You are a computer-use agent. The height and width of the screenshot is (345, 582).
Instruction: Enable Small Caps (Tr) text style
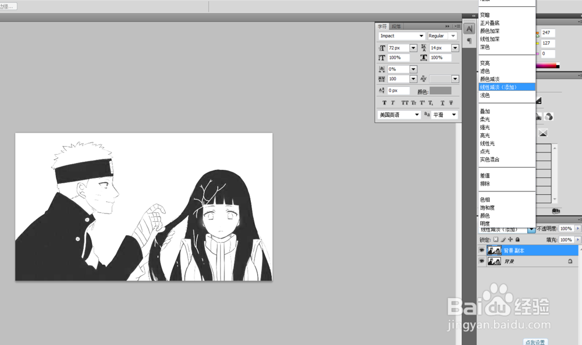click(x=413, y=103)
